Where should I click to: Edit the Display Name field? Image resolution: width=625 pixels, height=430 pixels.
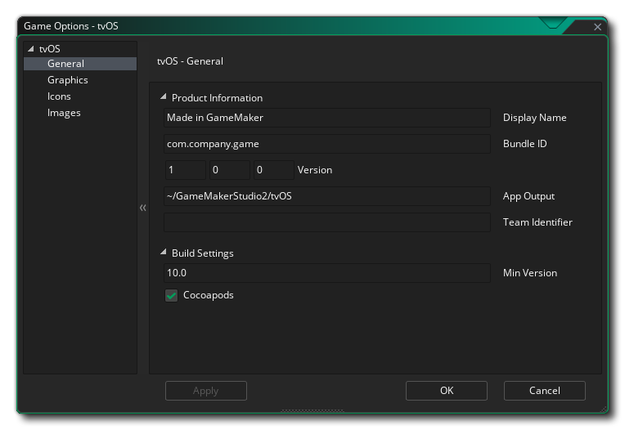pyautogui.click(x=327, y=118)
